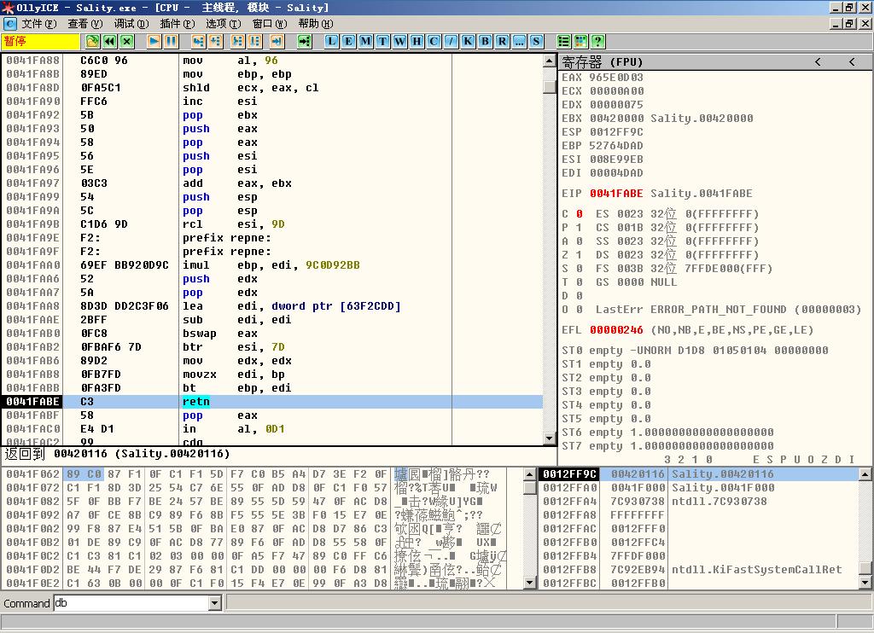Screen dimensions: 874x633
Task: Click the Run program play icon
Action: [x=154, y=41]
